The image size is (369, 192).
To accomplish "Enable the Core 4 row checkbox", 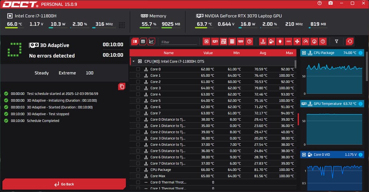I will [138, 94].
